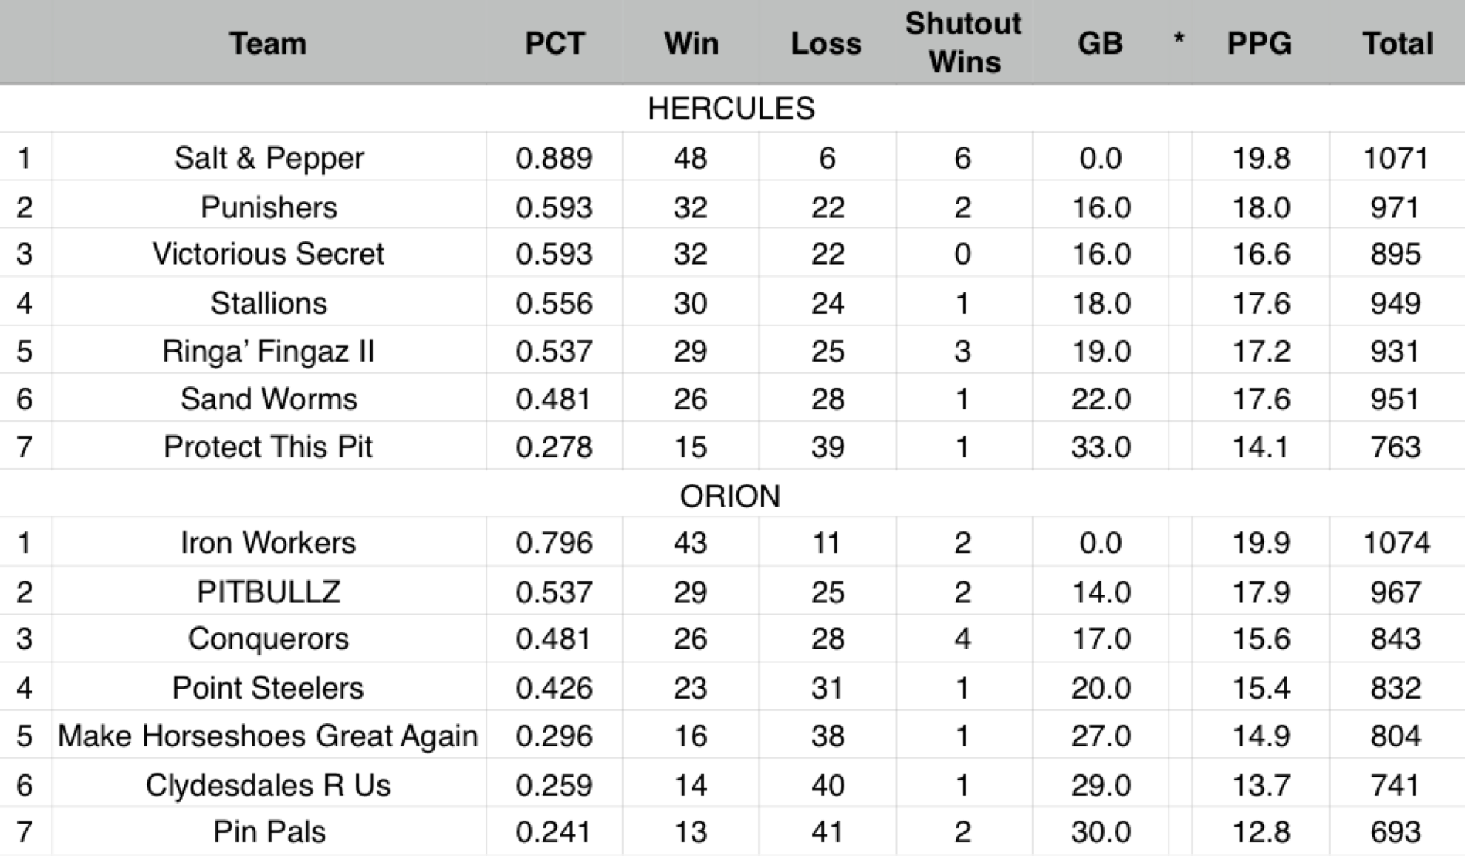Click the Total column header
This screenshot has height=856, width=1465.
tap(1397, 43)
